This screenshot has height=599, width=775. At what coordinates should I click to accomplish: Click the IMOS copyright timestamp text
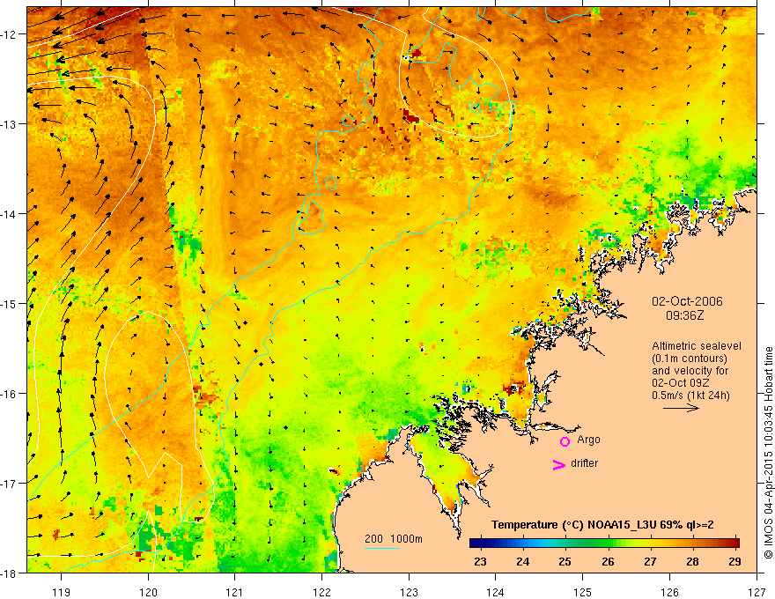(x=769, y=454)
